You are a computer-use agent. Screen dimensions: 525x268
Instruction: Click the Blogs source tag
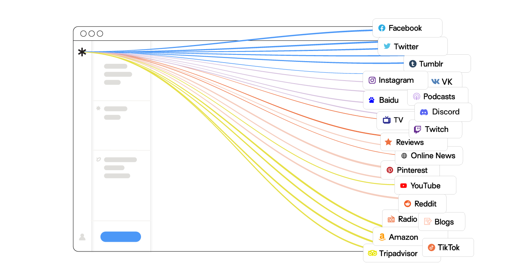pyautogui.click(x=441, y=222)
